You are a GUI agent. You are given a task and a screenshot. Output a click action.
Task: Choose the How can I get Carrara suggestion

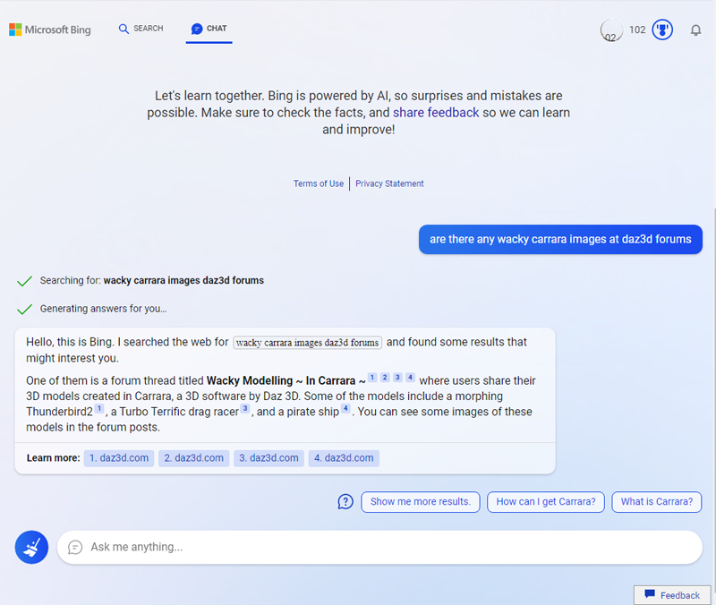pyautogui.click(x=546, y=502)
